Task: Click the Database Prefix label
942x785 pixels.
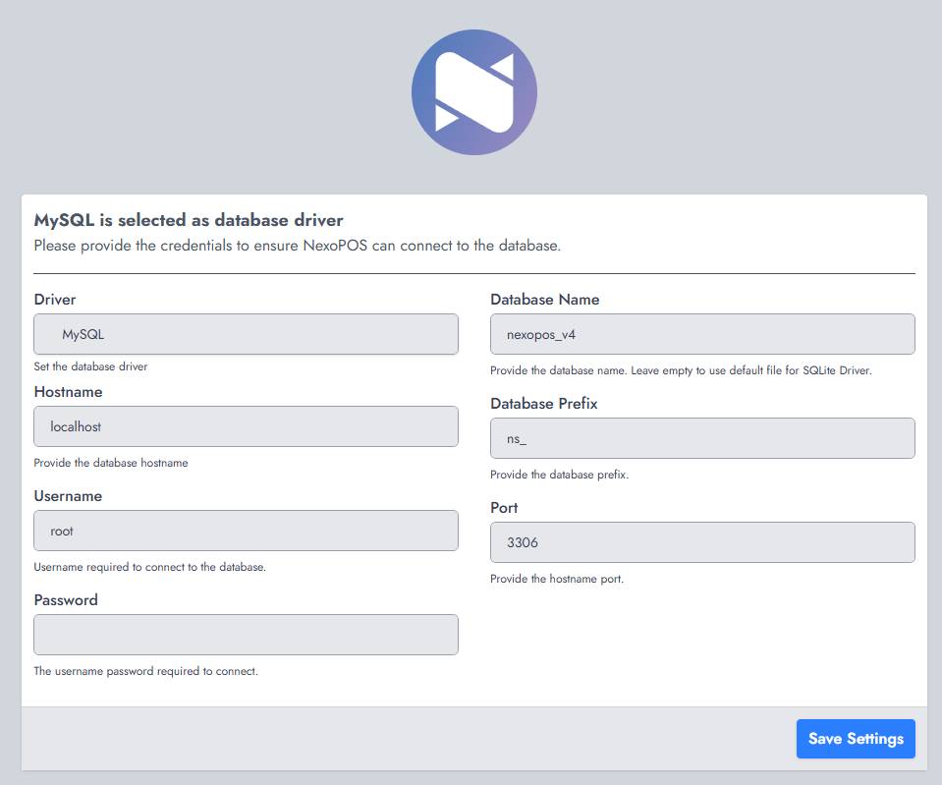Action: tap(544, 404)
